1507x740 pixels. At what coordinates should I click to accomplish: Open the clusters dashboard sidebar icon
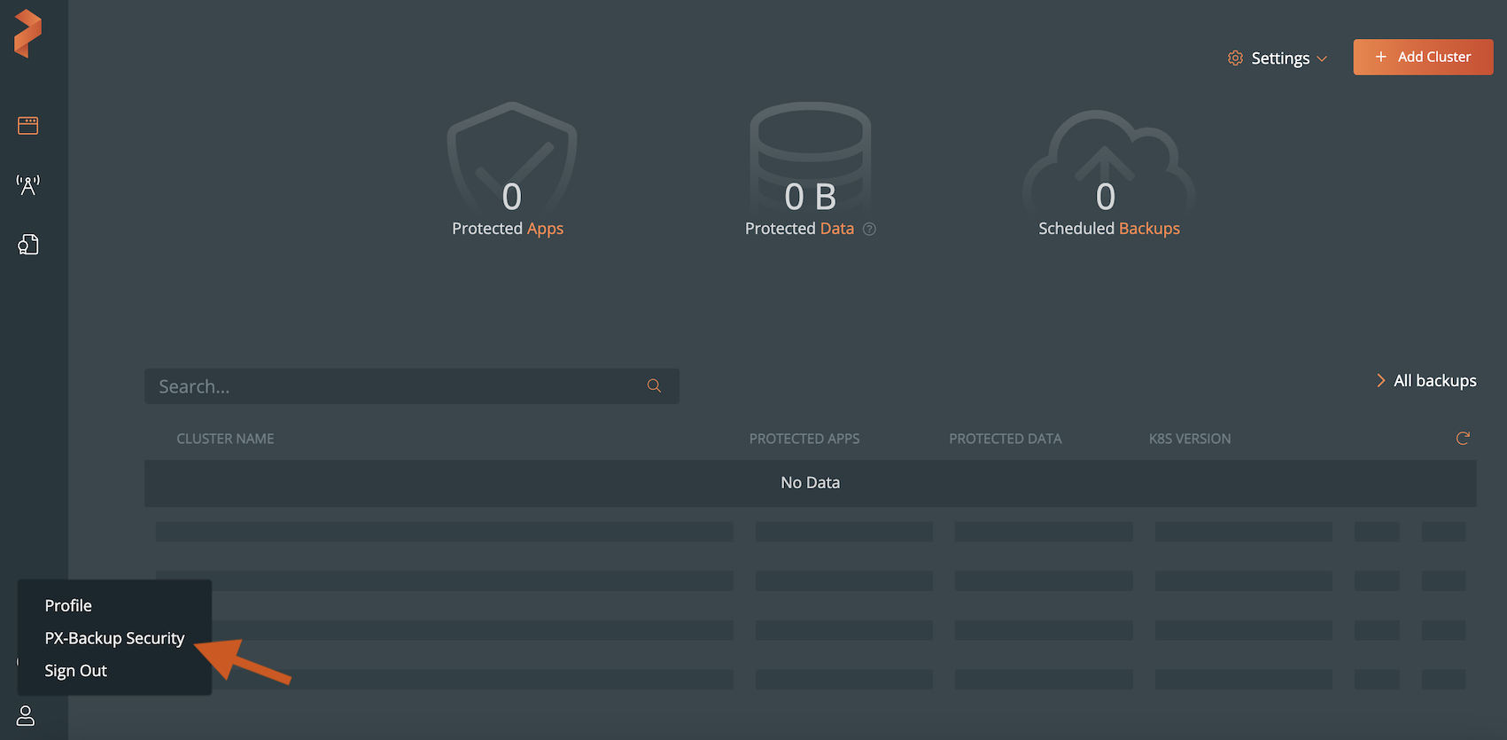pos(27,126)
